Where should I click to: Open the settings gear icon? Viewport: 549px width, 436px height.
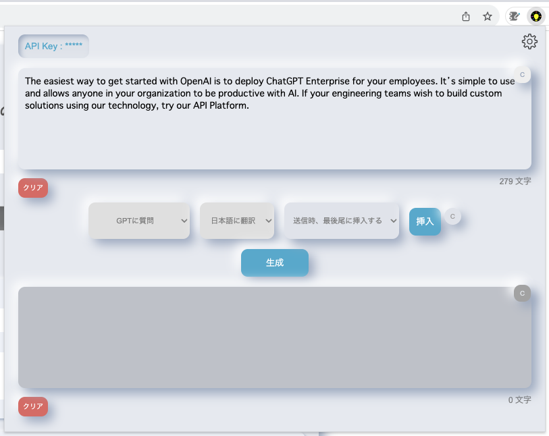tap(529, 42)
